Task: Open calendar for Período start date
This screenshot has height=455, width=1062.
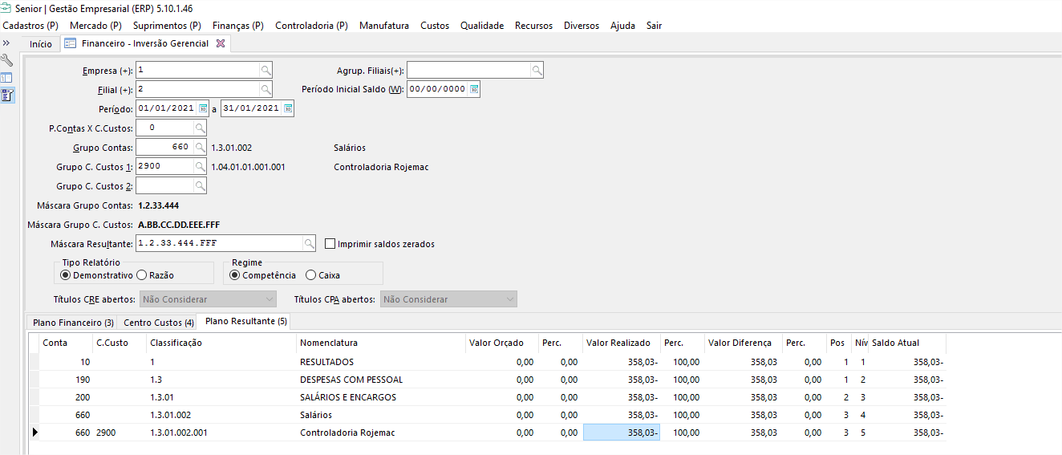Action: click(203, 108)
